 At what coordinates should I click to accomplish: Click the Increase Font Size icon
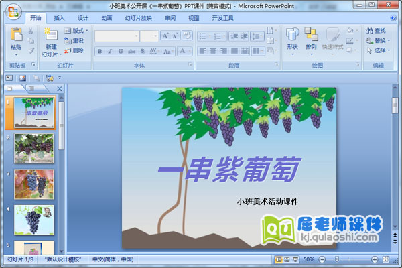[x=165, y=36]
